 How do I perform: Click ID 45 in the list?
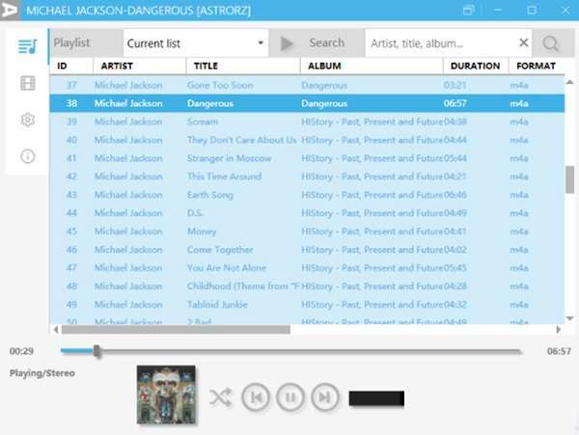[x=71, y=231]
